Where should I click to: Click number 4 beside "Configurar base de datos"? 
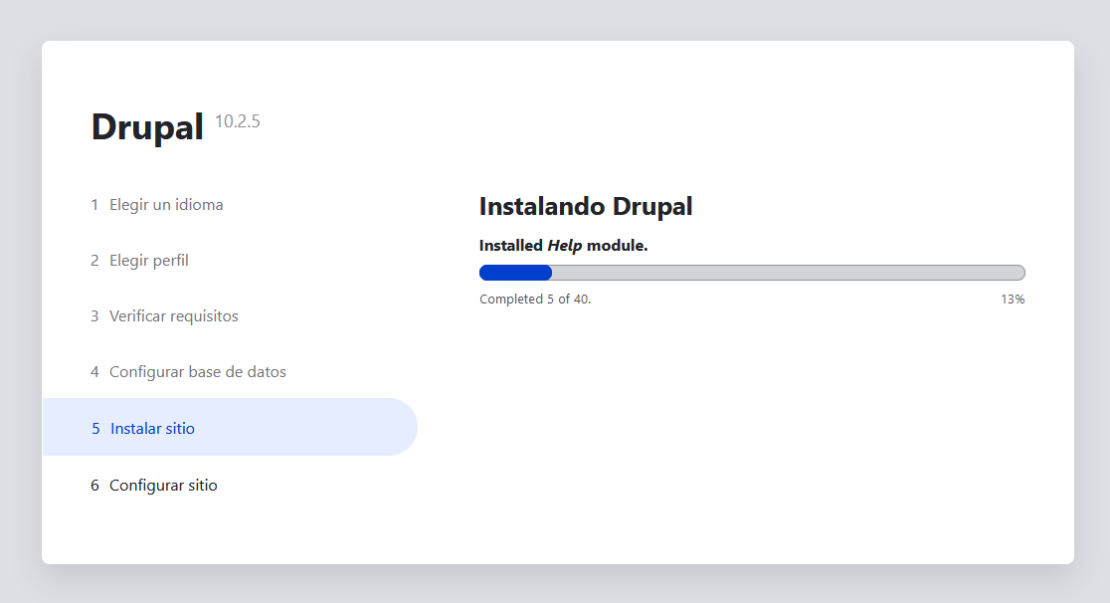(94, 372)
